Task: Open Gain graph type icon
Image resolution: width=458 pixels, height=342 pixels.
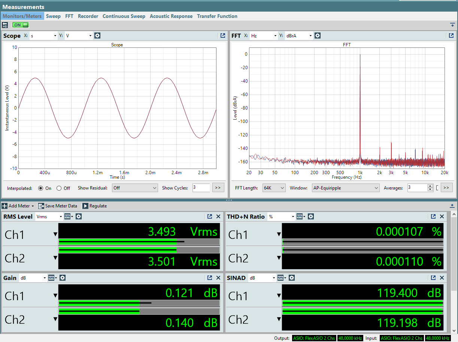Action: coord(53,278)
